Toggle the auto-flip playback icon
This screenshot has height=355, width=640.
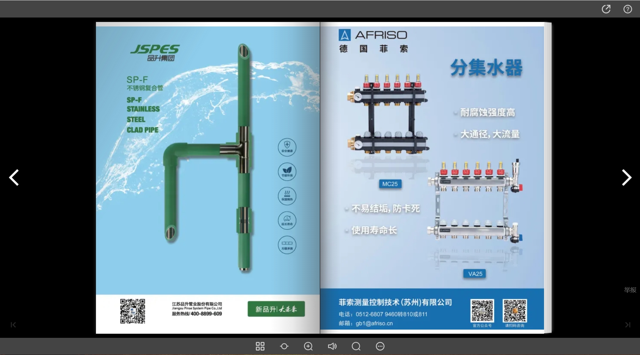click(284, 346)
